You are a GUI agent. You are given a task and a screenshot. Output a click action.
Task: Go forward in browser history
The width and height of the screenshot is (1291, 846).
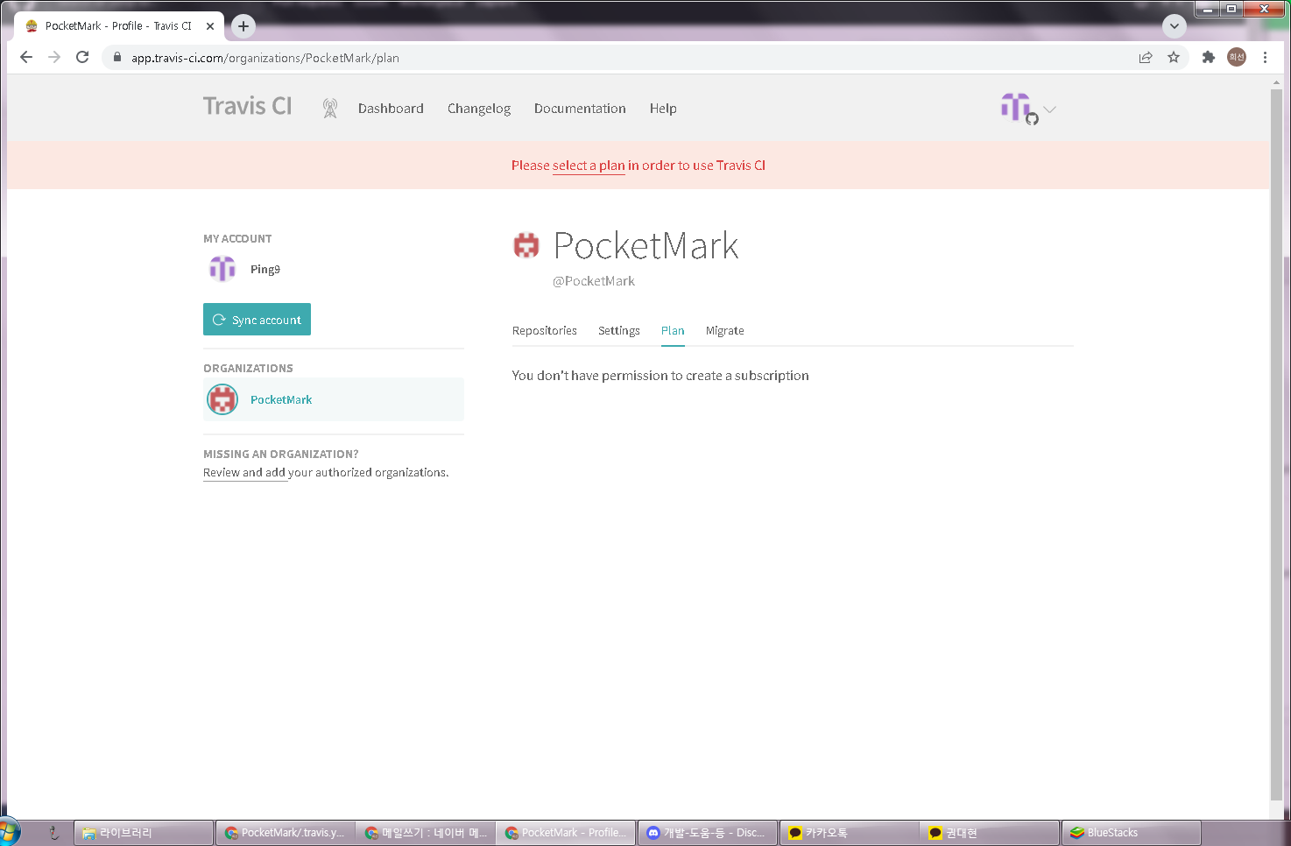click(x=54, y=57)
